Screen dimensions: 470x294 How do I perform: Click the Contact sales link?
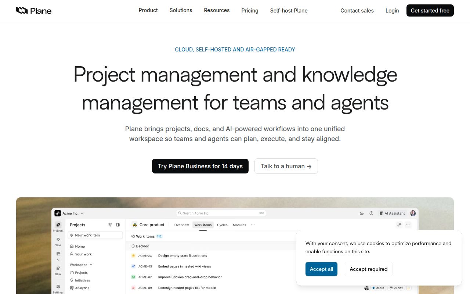pos(357,11)
